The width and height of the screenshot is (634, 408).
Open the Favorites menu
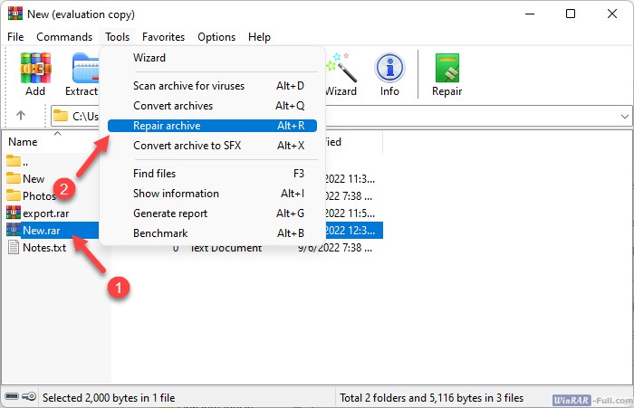(163, 37)
